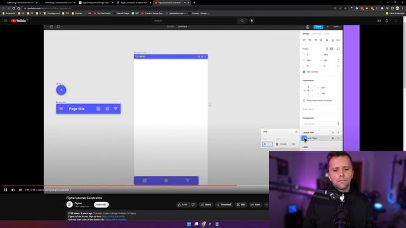406x228 pixels.
Task: Toggle the Clip content checkbox
Action: [304, 72]
